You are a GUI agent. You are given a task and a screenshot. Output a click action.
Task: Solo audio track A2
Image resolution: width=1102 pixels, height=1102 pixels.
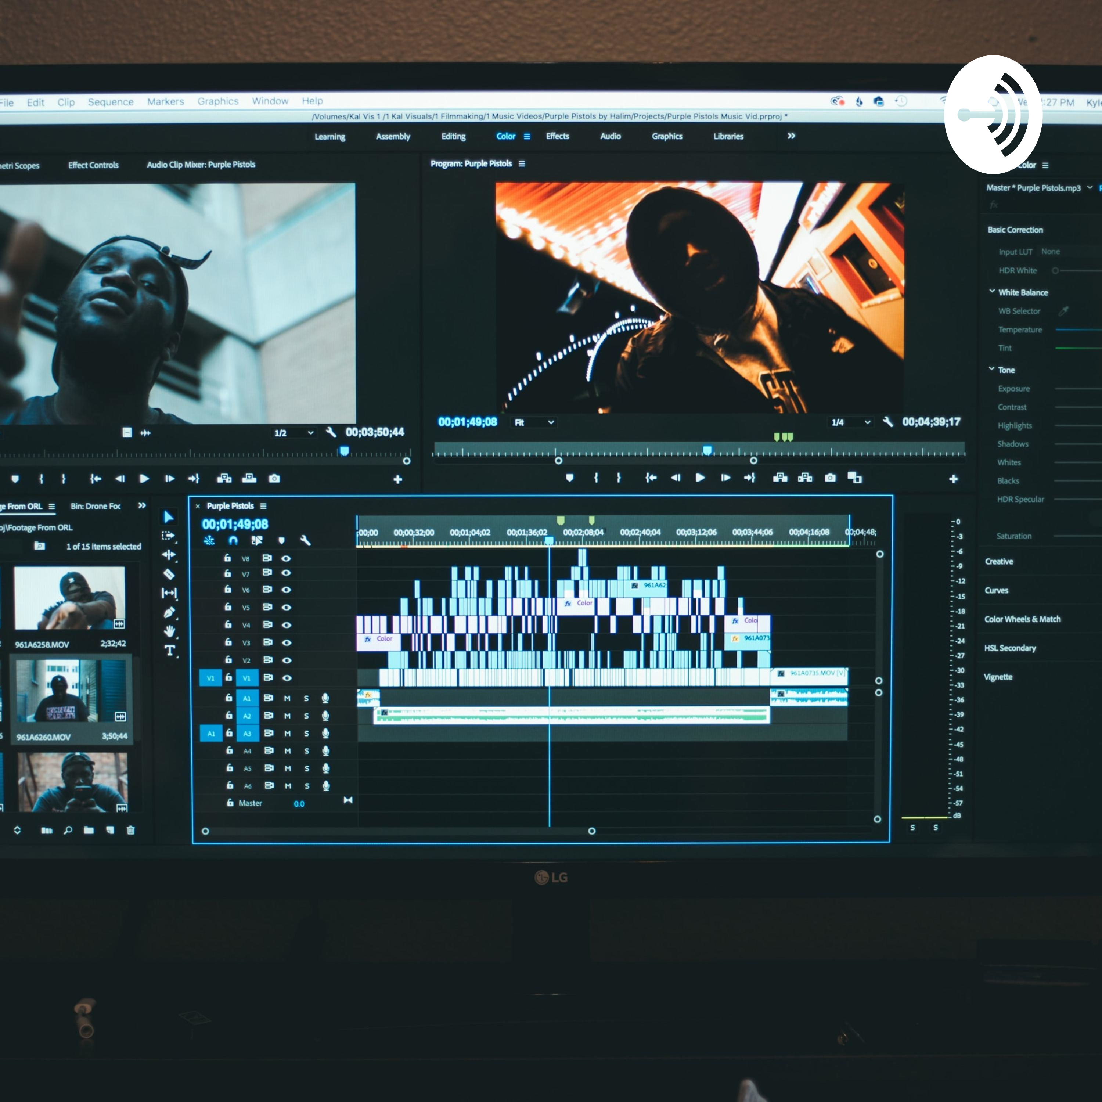pyautogui.click(x=306, y=716)
